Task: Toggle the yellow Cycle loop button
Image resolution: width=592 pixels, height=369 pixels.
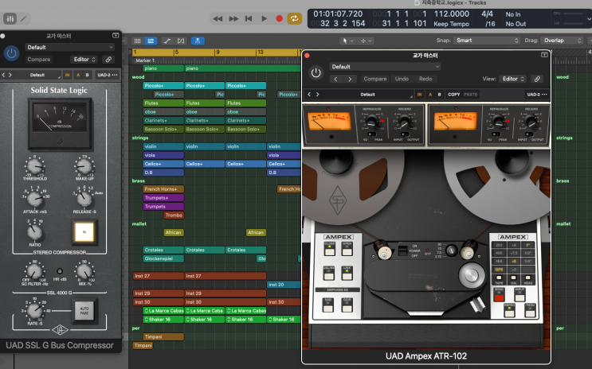Action: 296,17
